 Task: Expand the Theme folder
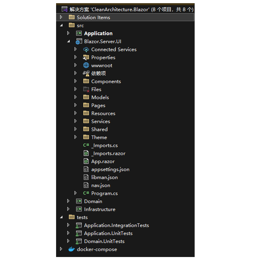[x=76, y=137]
